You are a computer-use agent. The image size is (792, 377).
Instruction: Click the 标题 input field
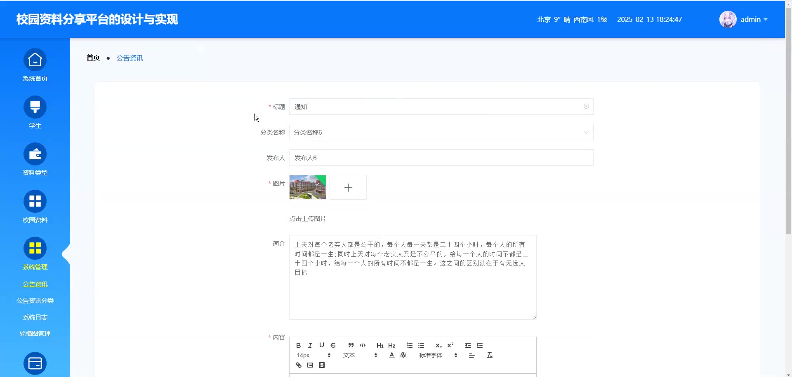click(441, 107)
